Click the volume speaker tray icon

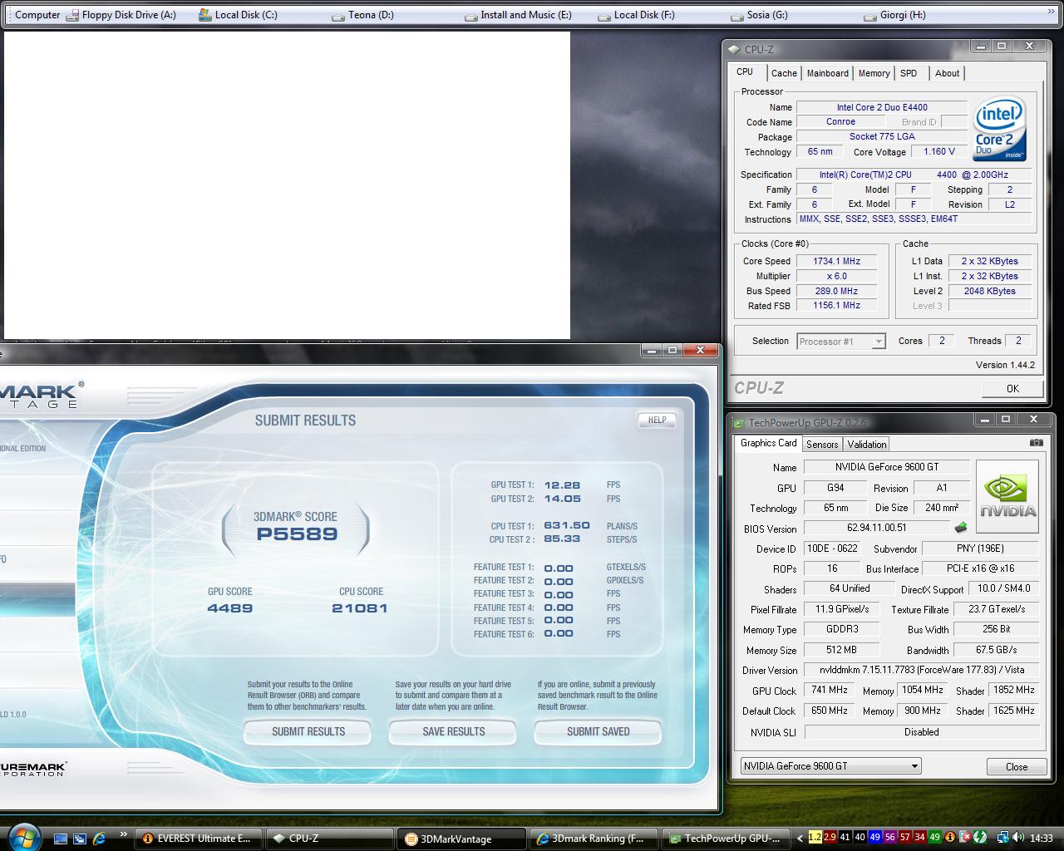pyautogui.click(x=1018, y=838)
